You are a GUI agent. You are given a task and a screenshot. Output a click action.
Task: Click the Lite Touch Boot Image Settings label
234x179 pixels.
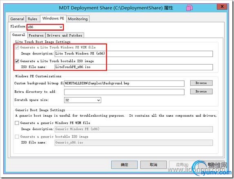[x=43, y=42]
